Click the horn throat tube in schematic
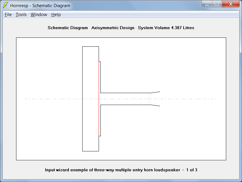Image resolution: width=242 pixels, height=182 pixels. click(x=125, y=99)
